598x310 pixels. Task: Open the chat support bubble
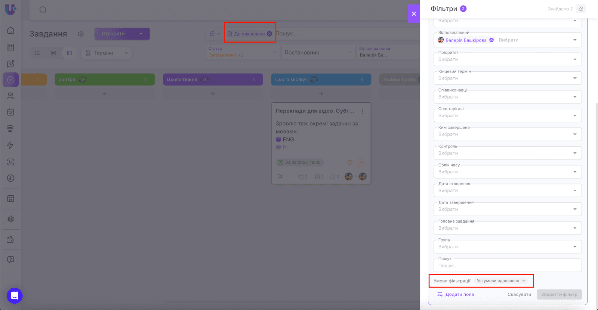pyautogui.click(x=15, y=296)
